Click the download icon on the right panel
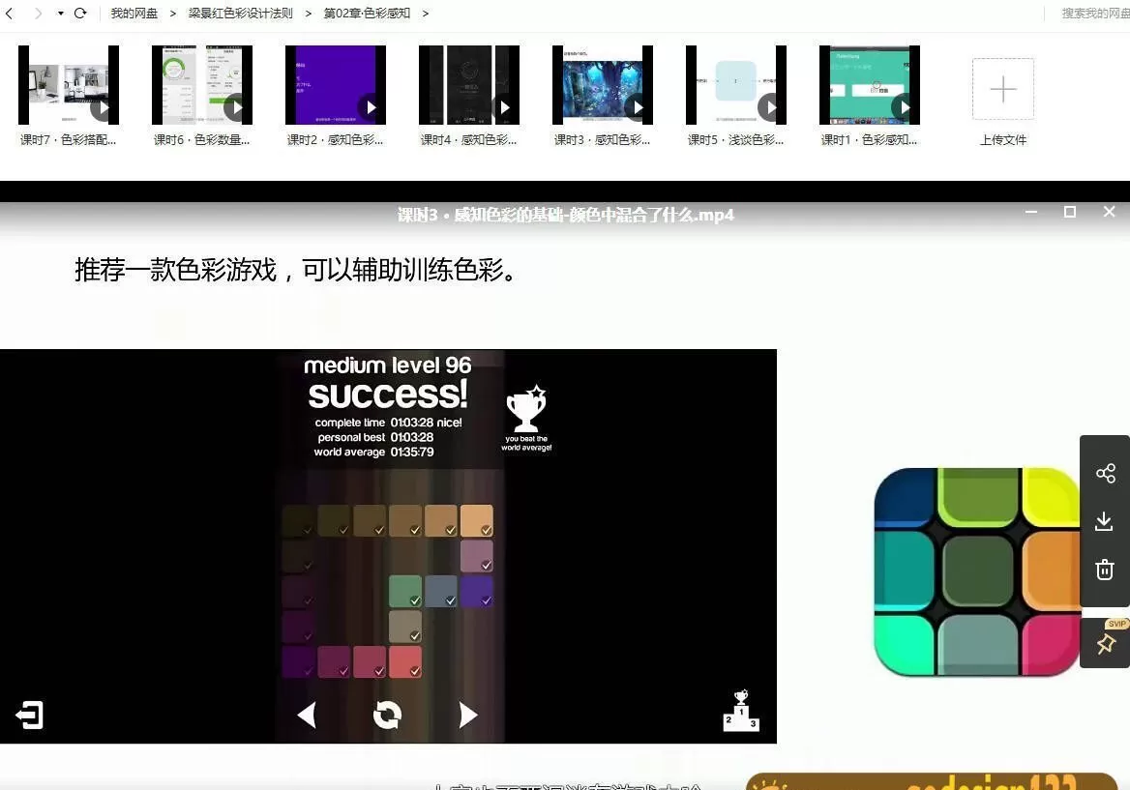This screenshot has height=790, width=1130. tap(1105, 521)
